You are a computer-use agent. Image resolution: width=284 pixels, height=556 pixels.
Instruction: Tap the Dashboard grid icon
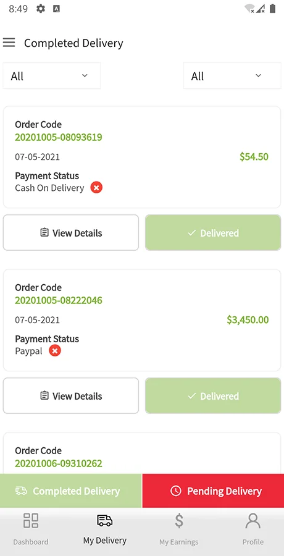coord(31,521)
